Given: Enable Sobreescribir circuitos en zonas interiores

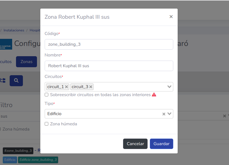Looking at the screenshot, I should 46,94.
